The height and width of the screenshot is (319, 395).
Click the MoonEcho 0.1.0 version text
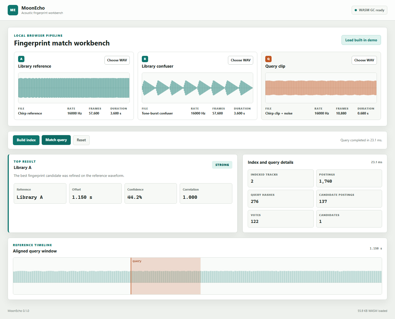click(x=18, y=311)
